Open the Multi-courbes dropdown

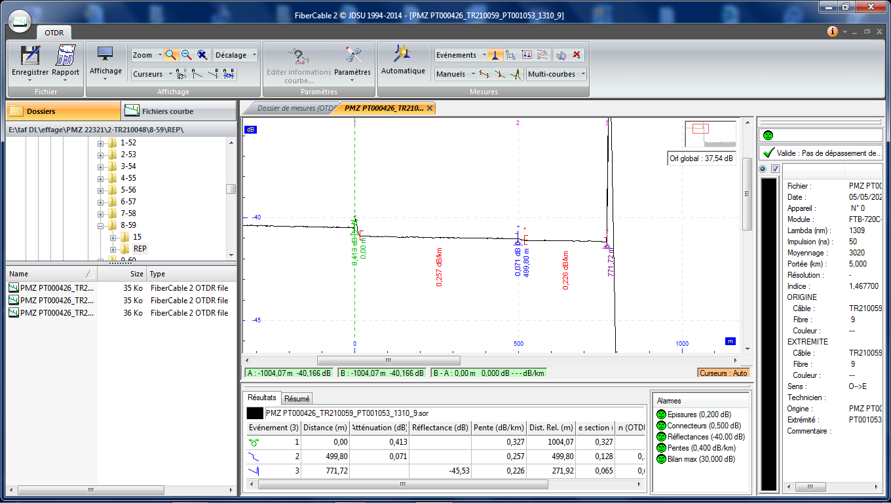556,74
